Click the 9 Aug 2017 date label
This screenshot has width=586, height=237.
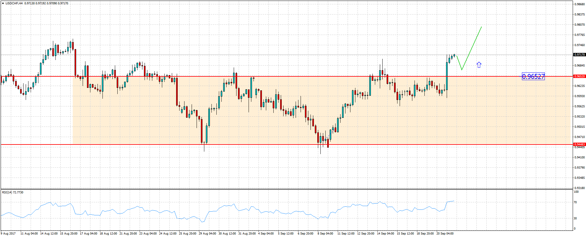[8, 234]
